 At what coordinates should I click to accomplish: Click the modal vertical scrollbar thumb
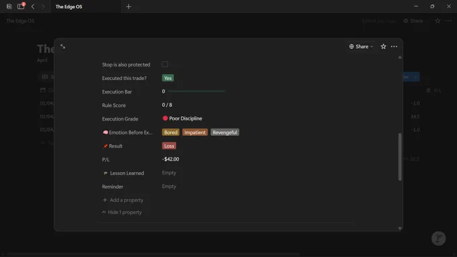point(400,157)
